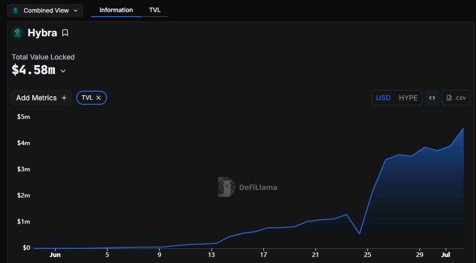Image resolution: width=476 pixels, height=263 pixels.
Task: Click the $4m y-axis label
Action: click(24, 143)
